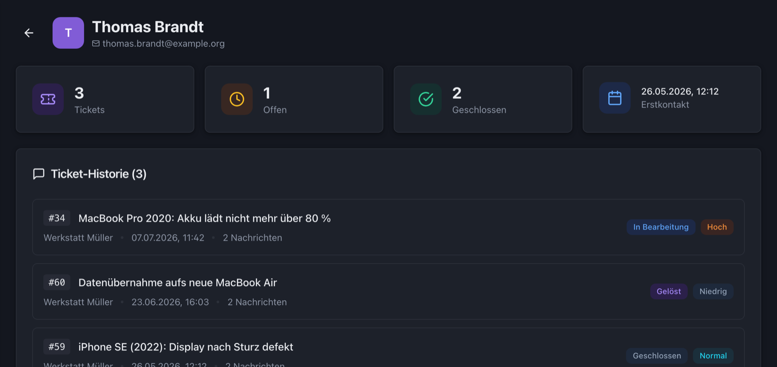The height and width of the screenshot is (367, 777).
Task: Click the orange clock icon for Offen
Action: pos(237,99)
